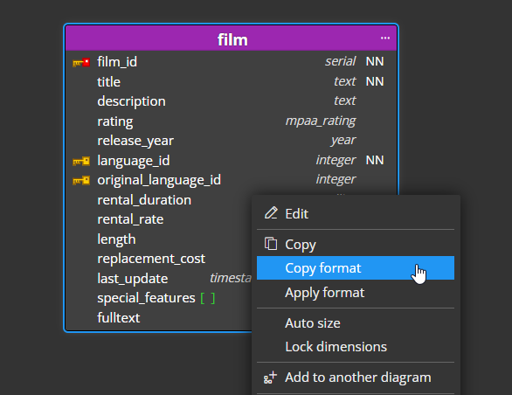Click the foreign key icon beside original_language_id
512x395 pixels.
click(x=81, y=180)
